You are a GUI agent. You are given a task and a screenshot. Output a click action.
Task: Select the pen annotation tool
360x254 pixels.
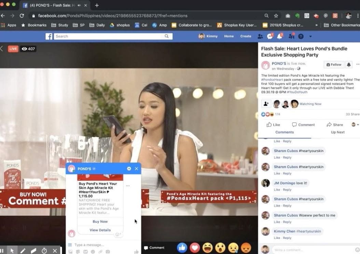[x=23, y=251]
